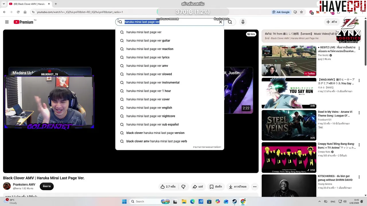Pick 'black clover haruka mirai last page version'
This screenshot has width=367, height=206.
click(170, 133)
